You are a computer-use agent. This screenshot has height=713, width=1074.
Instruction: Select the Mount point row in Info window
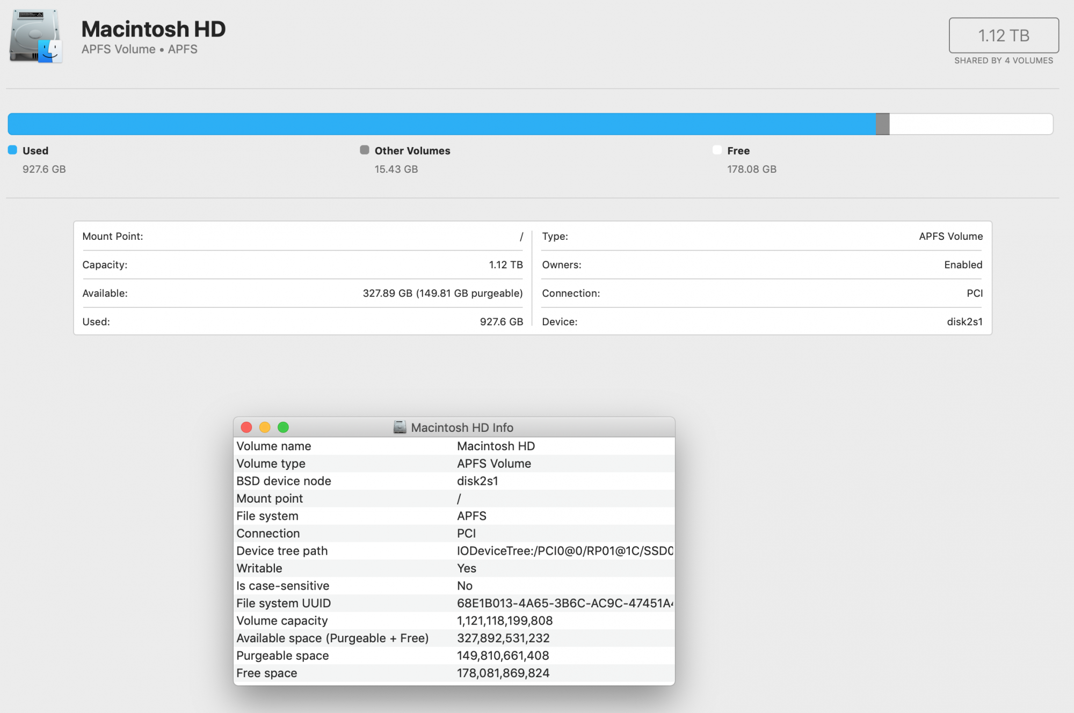pyautogui.click(x=454, y=498)
